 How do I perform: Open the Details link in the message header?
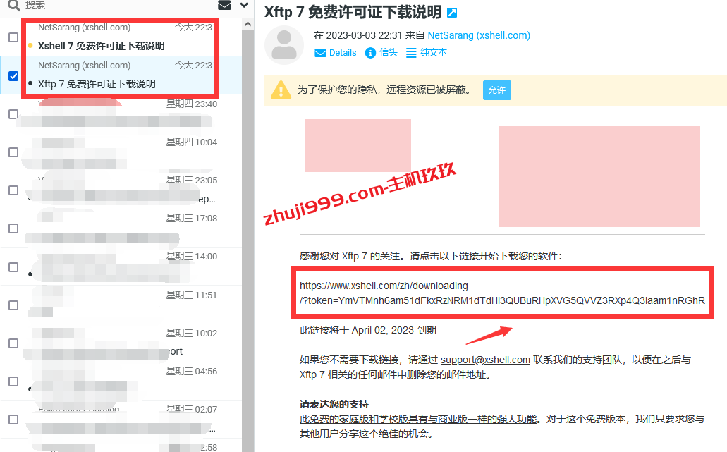(336, 52)
